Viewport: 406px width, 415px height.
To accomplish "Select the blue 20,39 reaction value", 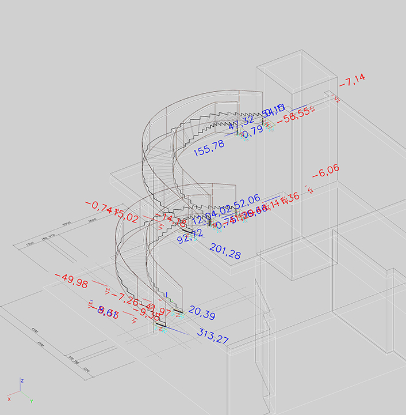I will 202,315.
